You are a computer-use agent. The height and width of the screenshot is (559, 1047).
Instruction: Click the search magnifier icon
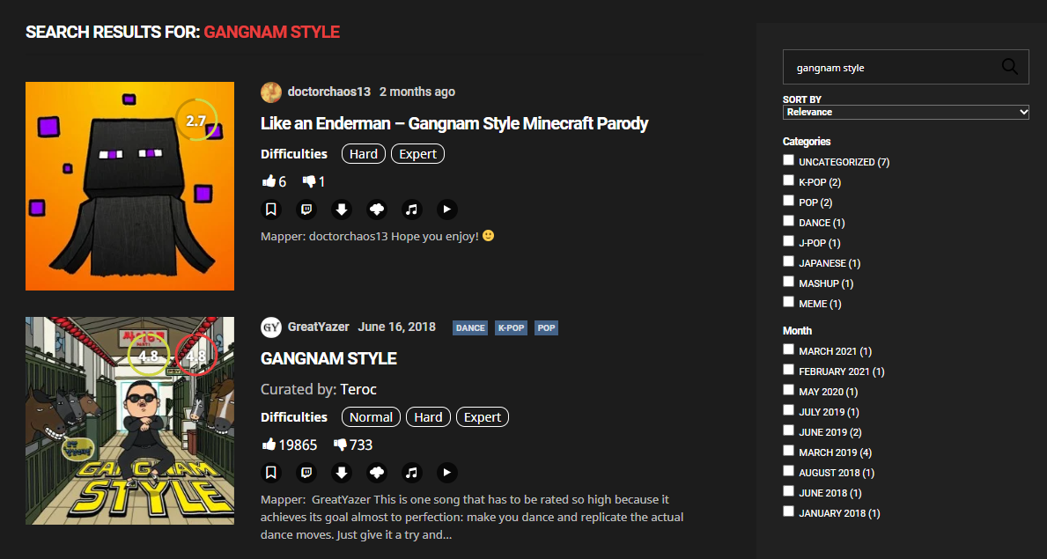pyautogui.click(x=1010, y=66)
